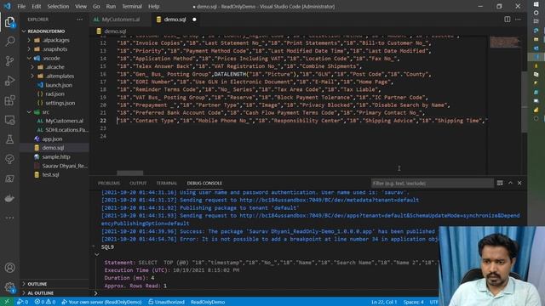Image resolution: width=545 pixels, height=306 pixels.
Task: Click the unsaved dot on demo.sql tab
Action: pos(194,20)
